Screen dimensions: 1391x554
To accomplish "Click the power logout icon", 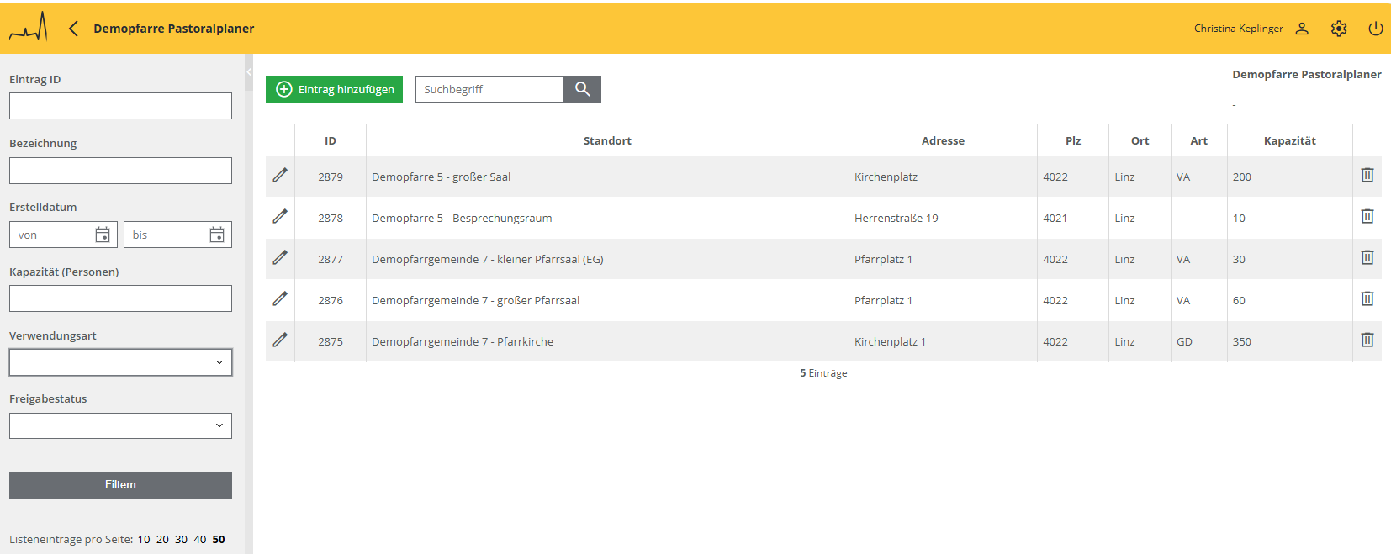I will 1376,29.
